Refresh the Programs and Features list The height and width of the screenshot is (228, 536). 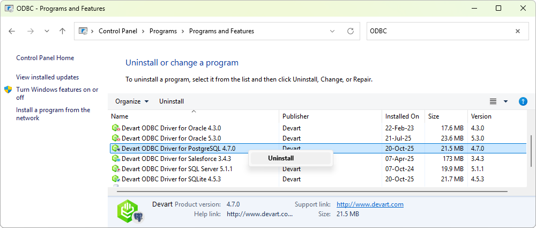[x=351, y=31]
